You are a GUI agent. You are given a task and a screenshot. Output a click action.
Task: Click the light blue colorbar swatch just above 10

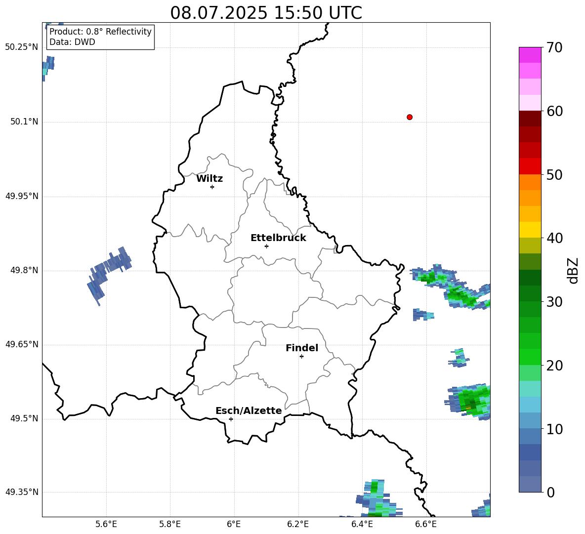530,420
